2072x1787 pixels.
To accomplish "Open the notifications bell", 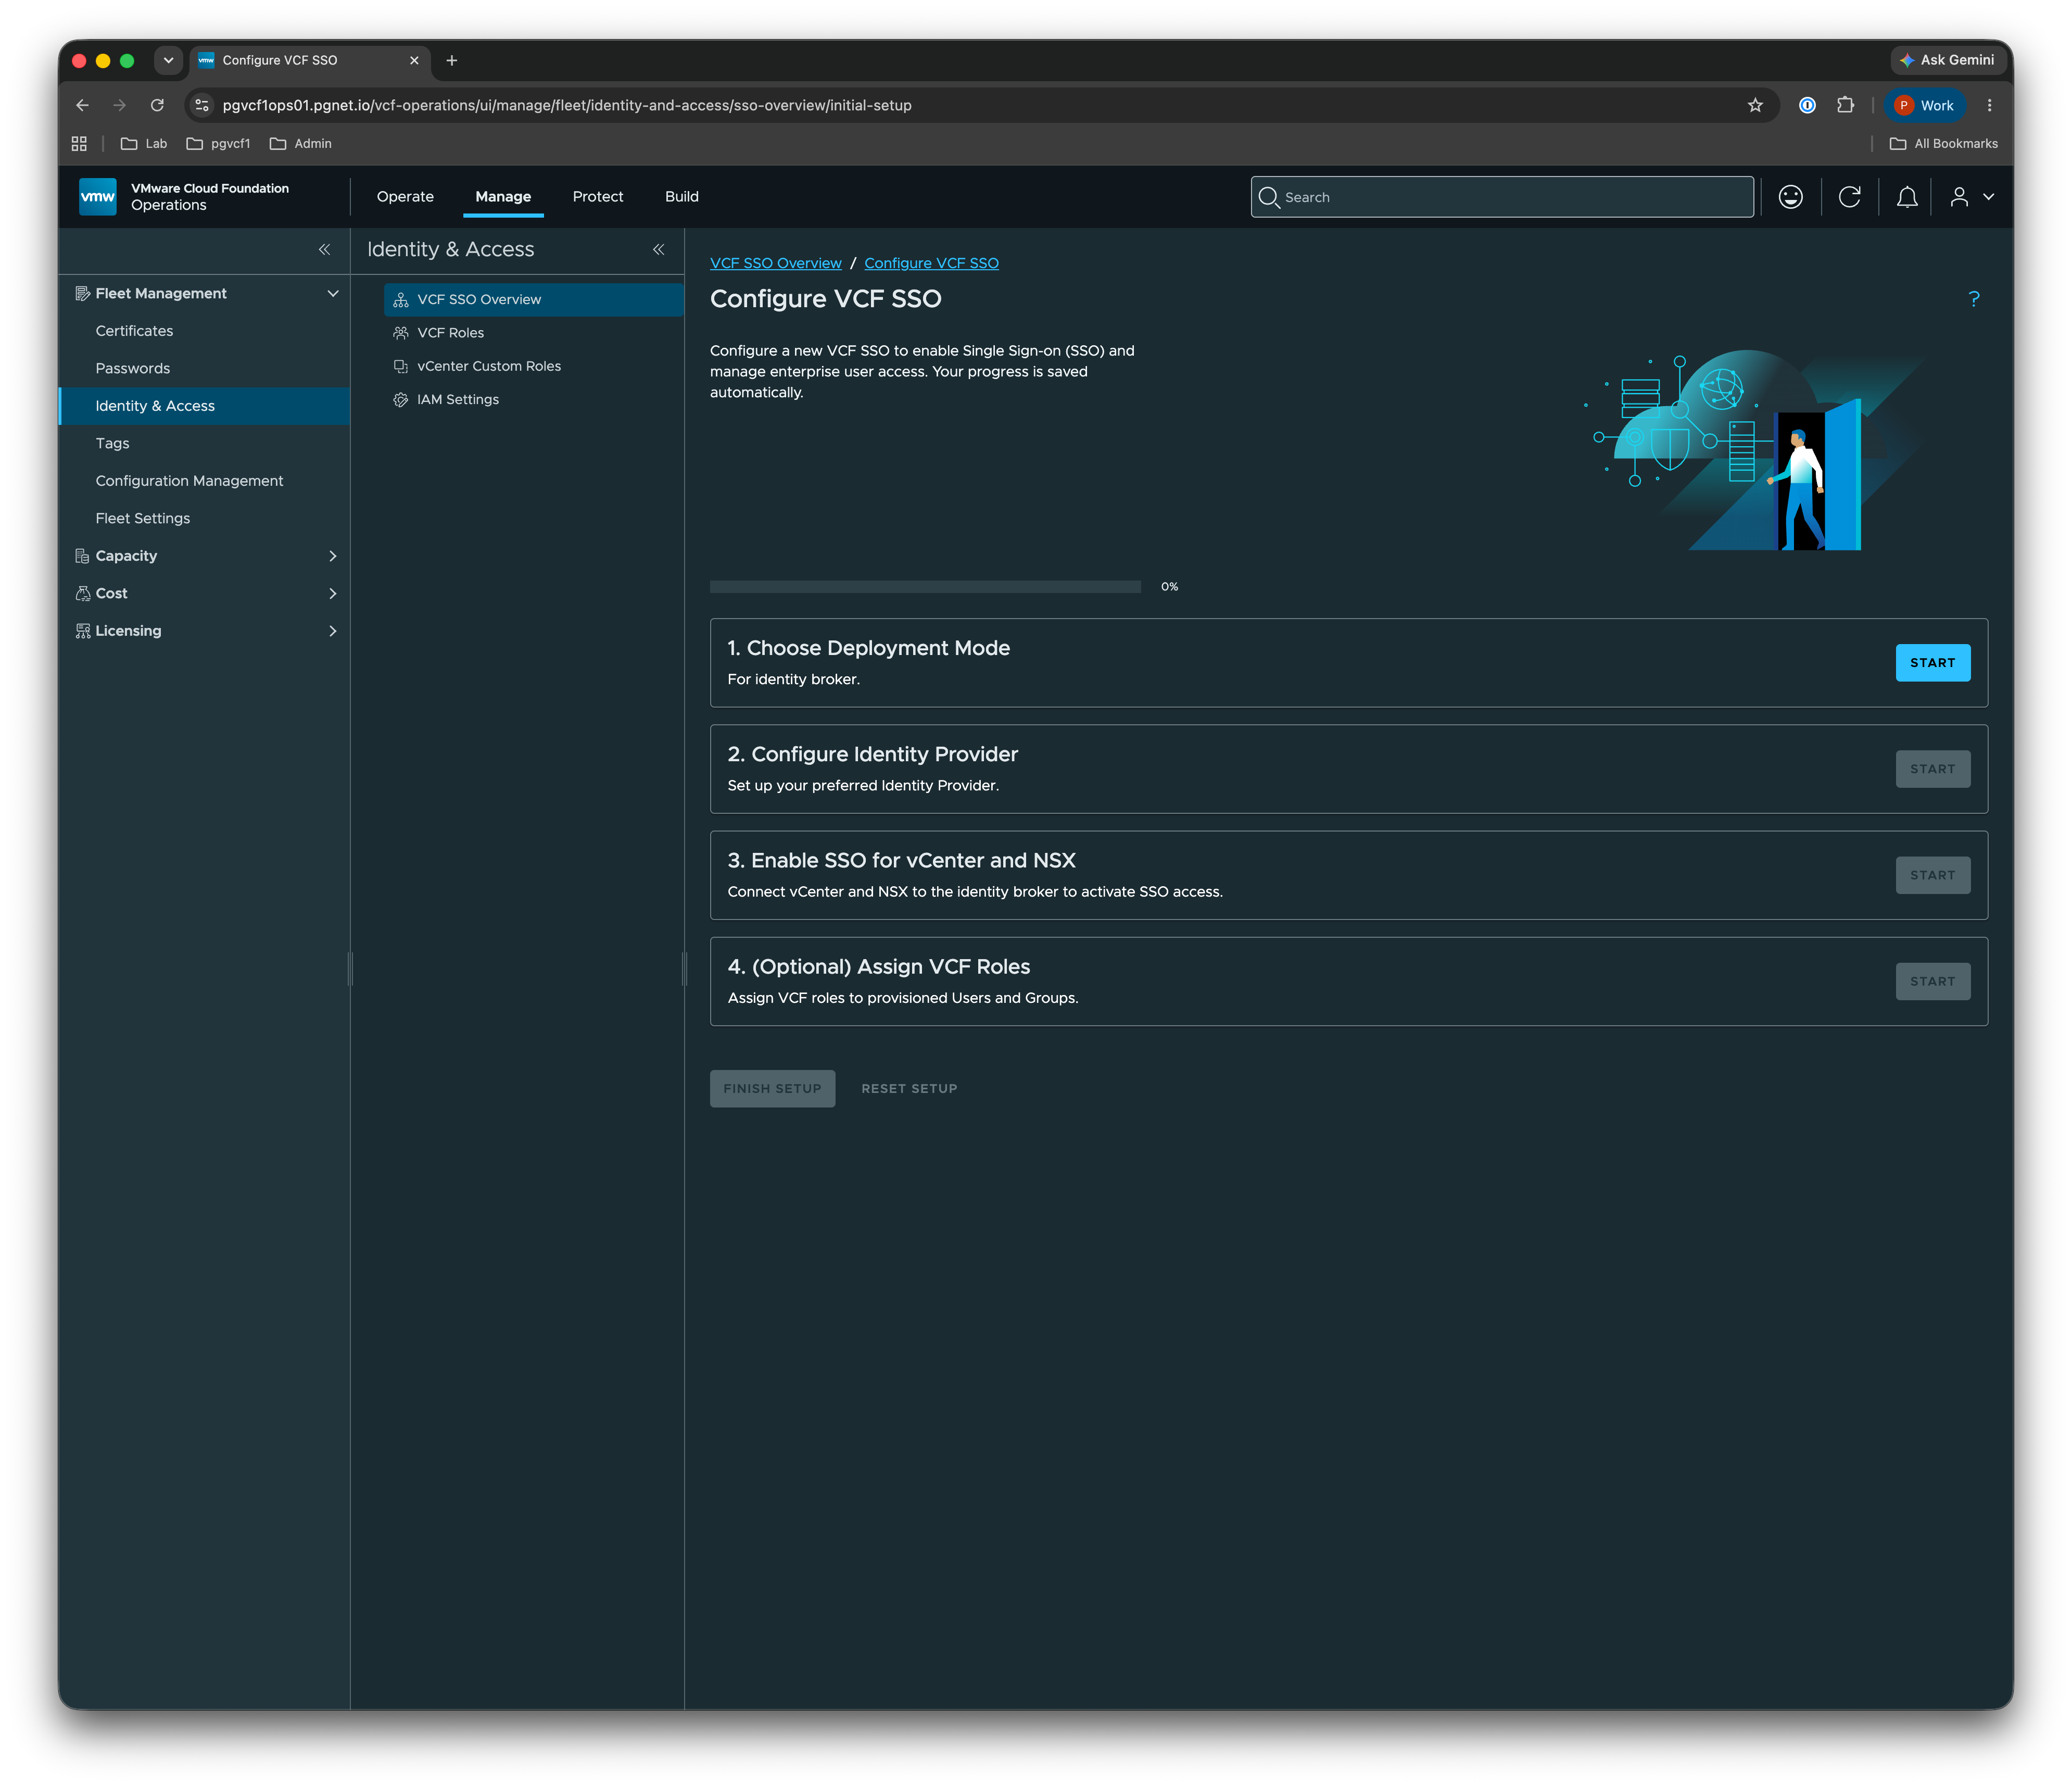I will [1907, 197].
